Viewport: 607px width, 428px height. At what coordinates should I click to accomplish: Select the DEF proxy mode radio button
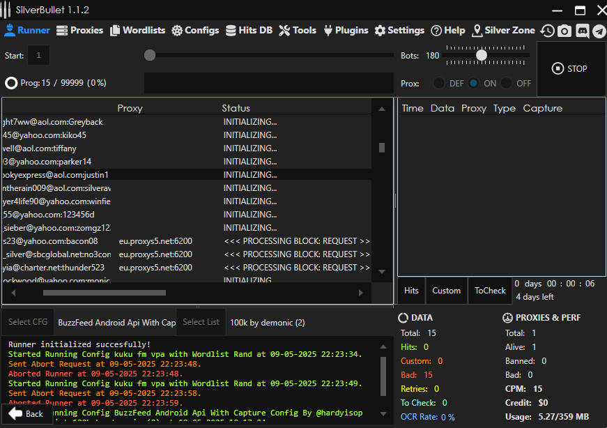[x=439, y=83]
